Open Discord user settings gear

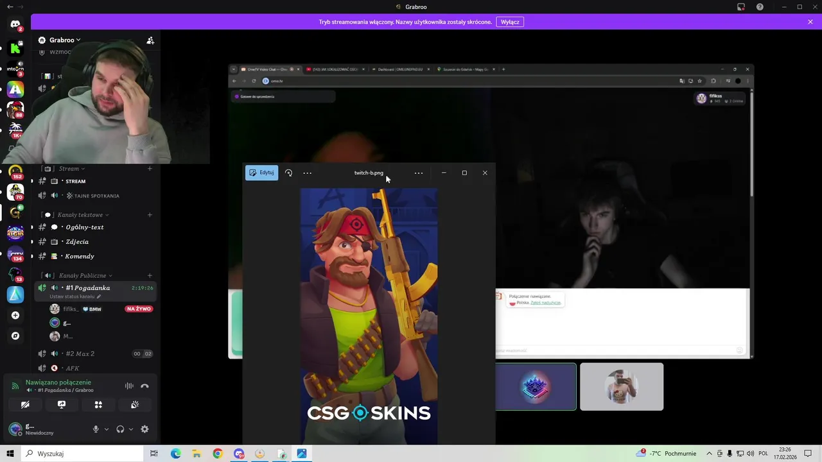(144, 429)
